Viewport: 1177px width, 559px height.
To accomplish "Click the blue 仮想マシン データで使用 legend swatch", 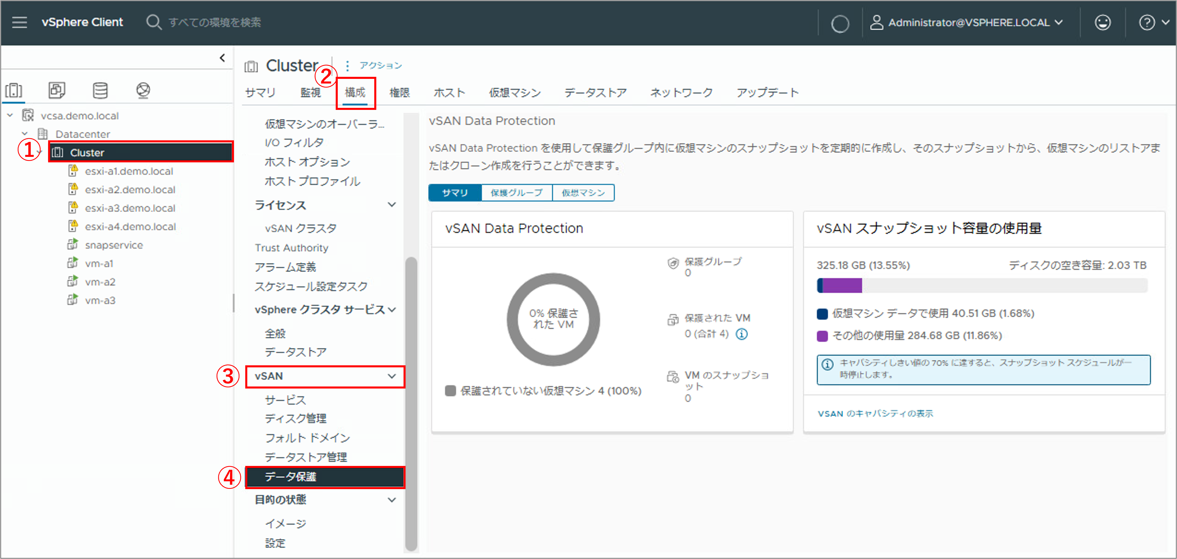I will [822, 313].
